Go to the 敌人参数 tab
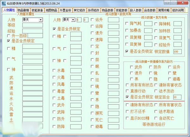The height and width of the screenshot is (137, 190). pos(136,10)
